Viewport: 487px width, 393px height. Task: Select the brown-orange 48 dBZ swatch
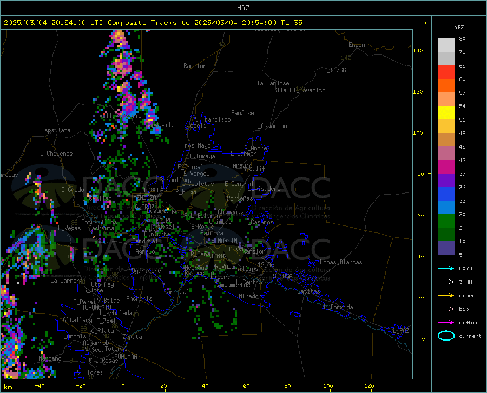[x=446, y=140]
